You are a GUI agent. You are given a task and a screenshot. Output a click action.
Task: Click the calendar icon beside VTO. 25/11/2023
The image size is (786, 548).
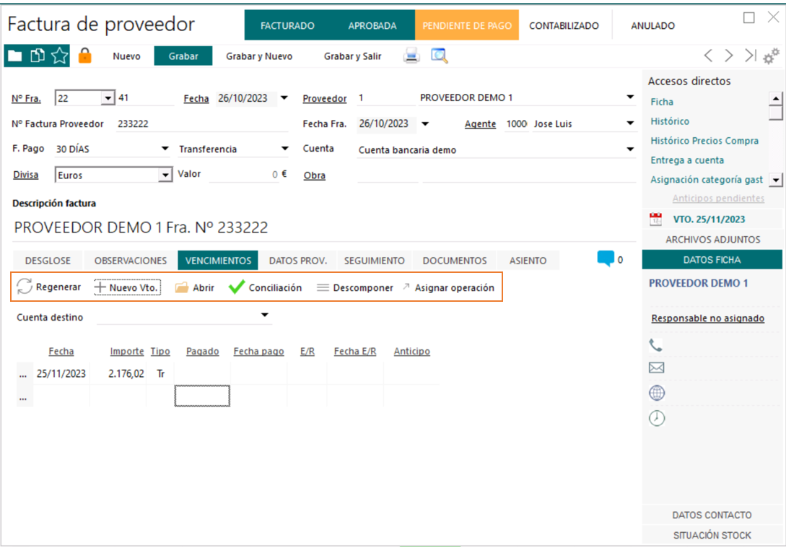pos(655,219)
